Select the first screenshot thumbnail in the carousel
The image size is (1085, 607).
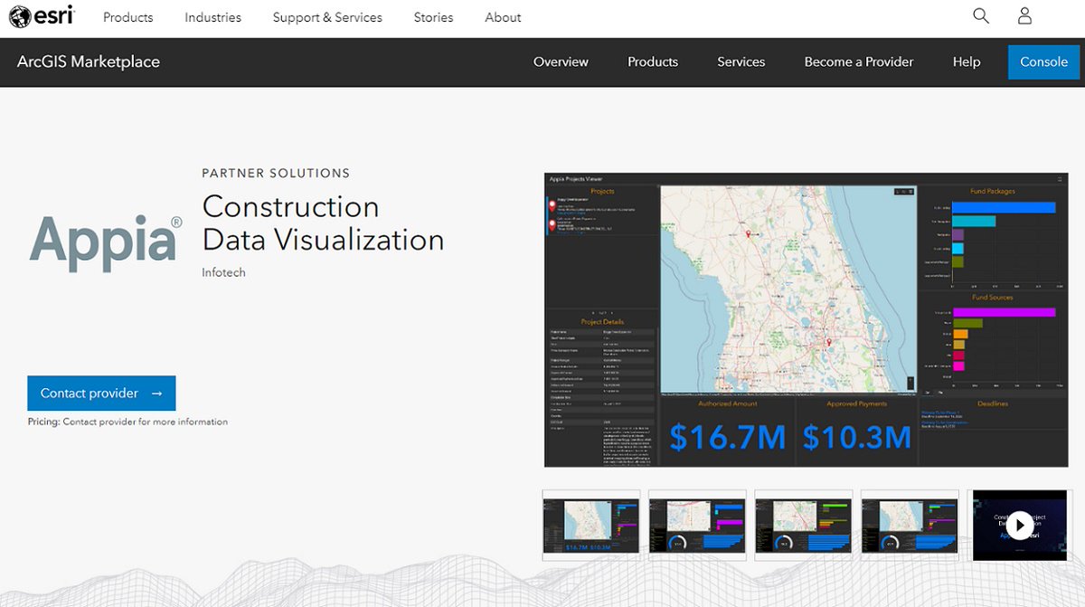coord(590,525)
